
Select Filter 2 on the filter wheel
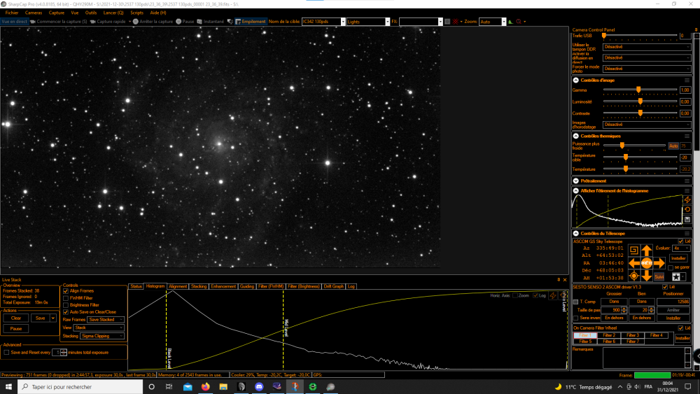tap(609, 335)
